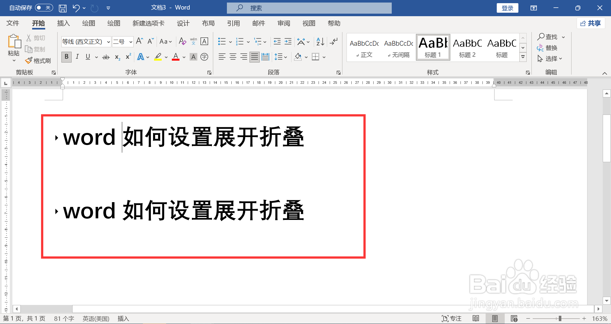
Task: Switch to Web Layout view in status bar
Action: pos(514,318)
